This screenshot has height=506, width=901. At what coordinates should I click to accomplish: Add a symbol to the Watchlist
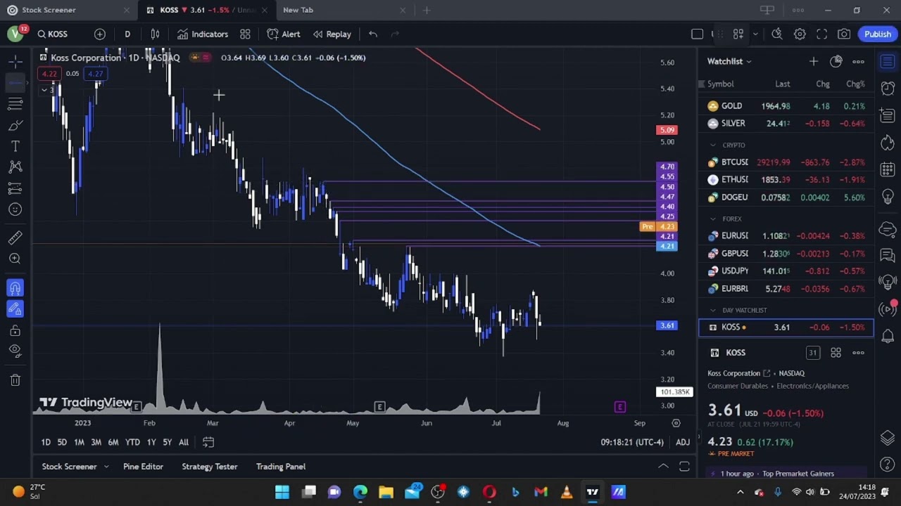coord(814,61)
